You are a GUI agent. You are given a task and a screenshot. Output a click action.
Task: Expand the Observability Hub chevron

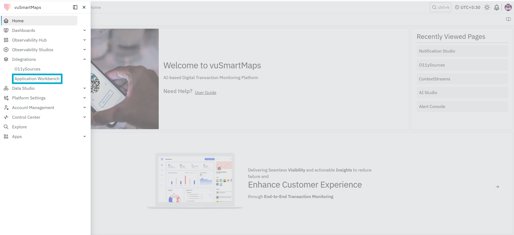pos(85,40)
